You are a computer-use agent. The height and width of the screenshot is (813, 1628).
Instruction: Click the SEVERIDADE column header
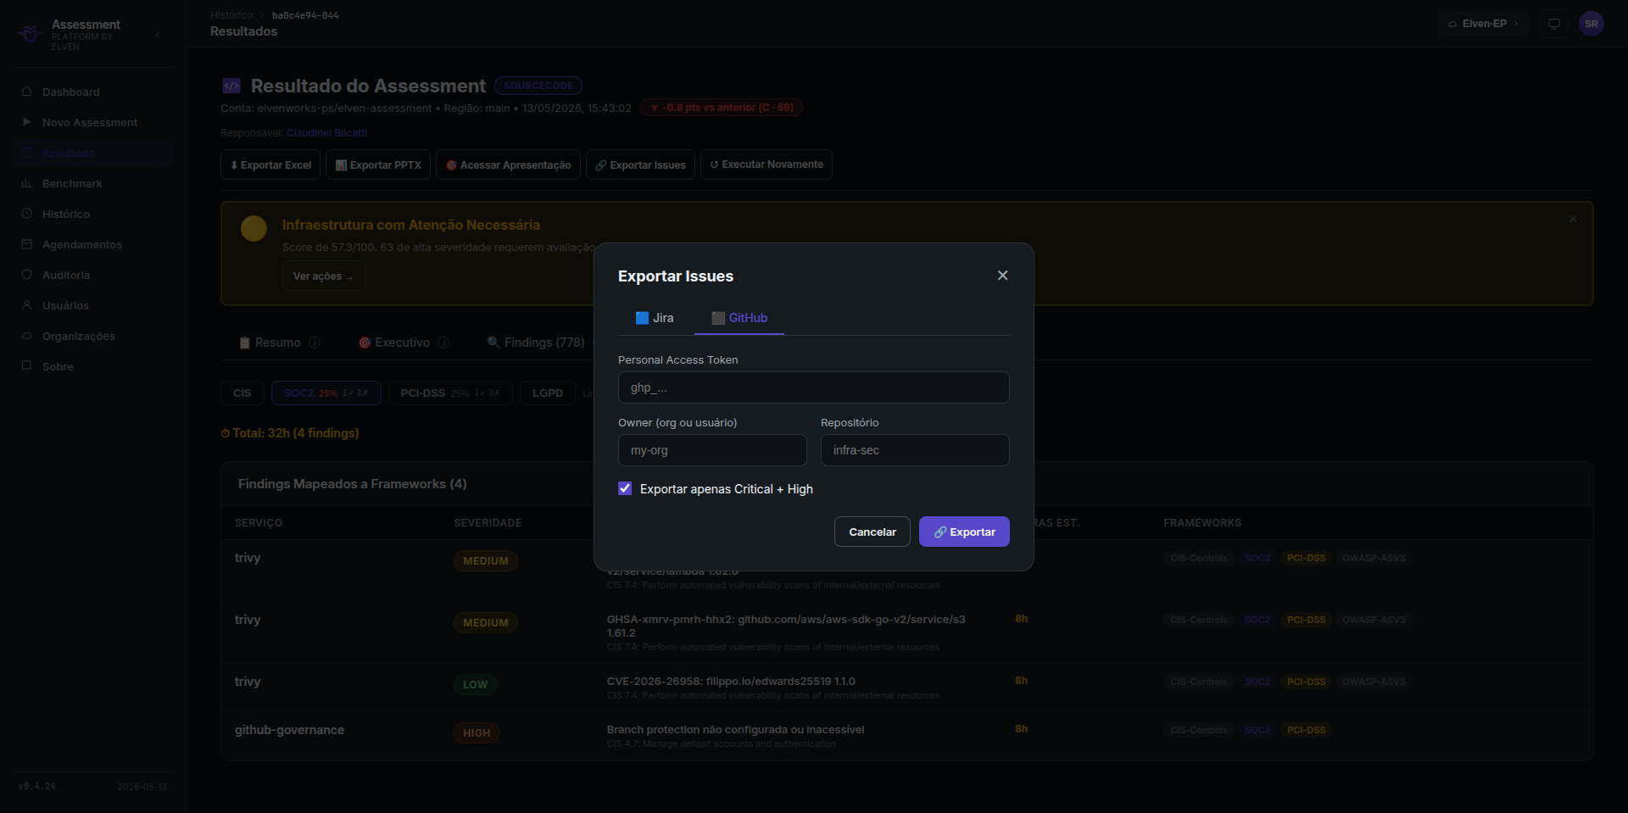(488, 523)
